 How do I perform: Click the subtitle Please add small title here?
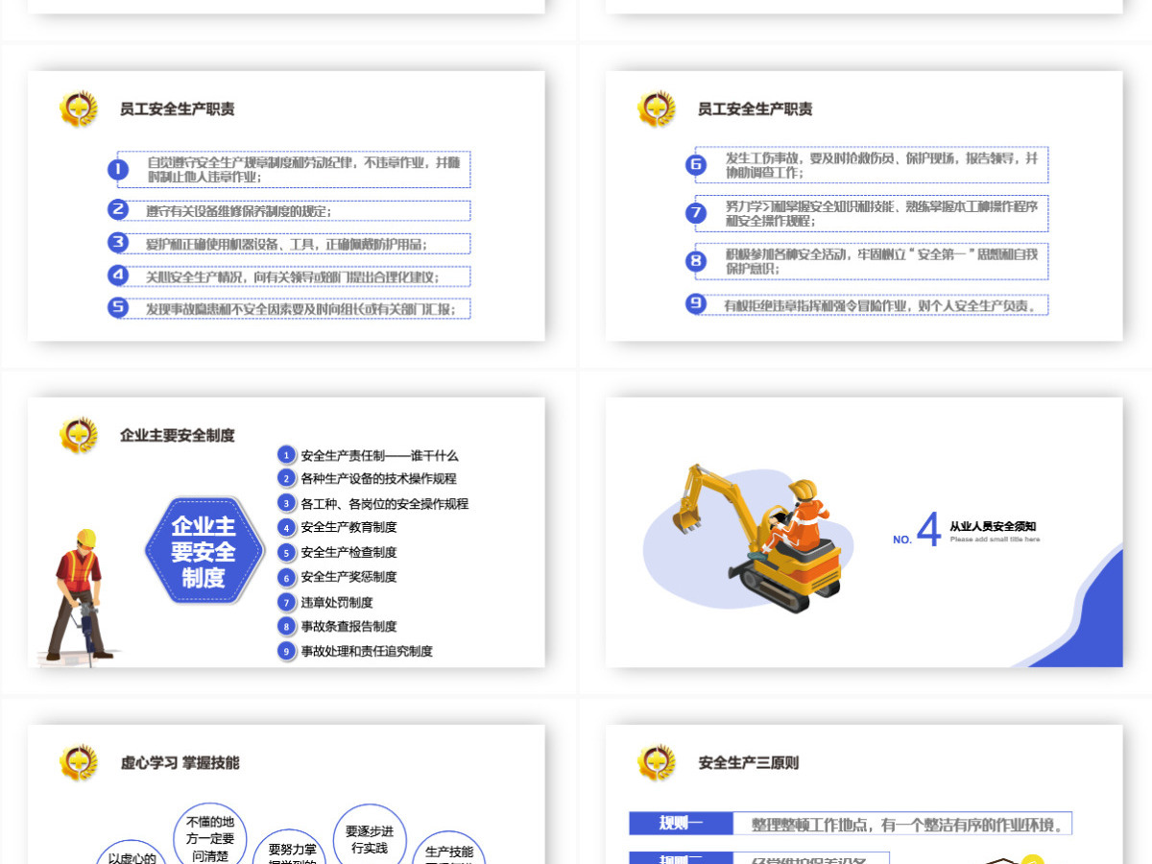(995, 540)
